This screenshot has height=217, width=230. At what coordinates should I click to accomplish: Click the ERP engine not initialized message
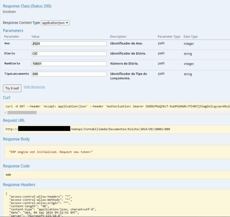(x=51, y=152)
